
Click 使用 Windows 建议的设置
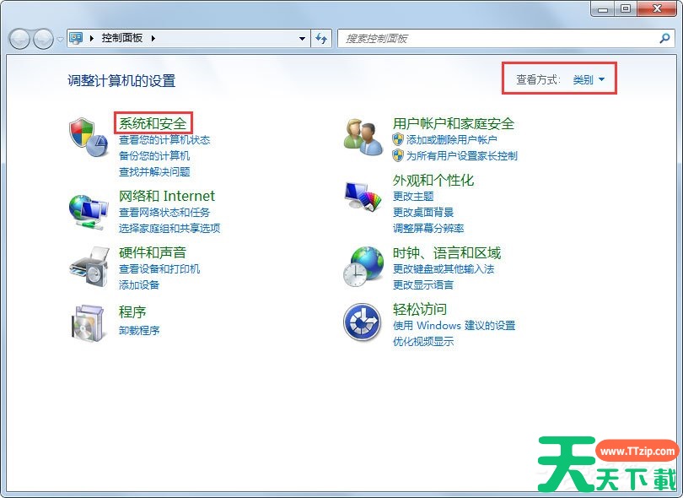coord(454,325)
